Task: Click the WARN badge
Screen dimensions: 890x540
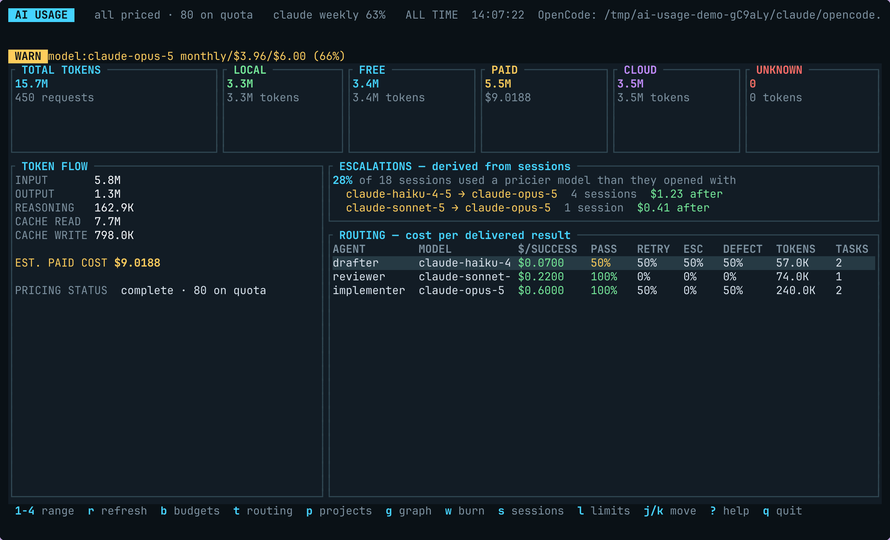Action: click(x=28, y=56)
